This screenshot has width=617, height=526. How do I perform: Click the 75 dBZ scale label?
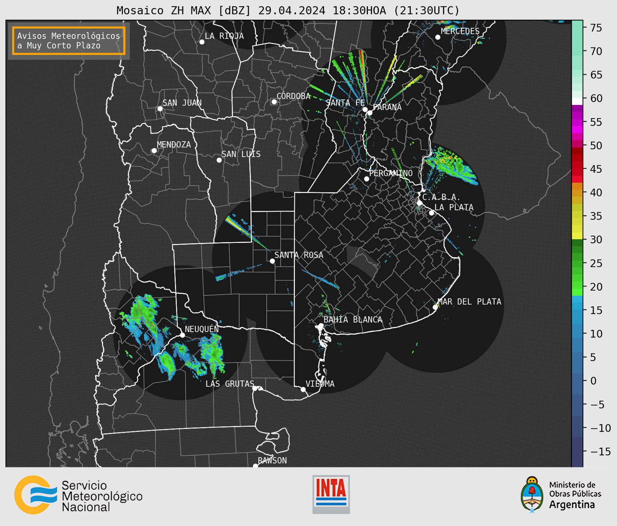[595, 28]
